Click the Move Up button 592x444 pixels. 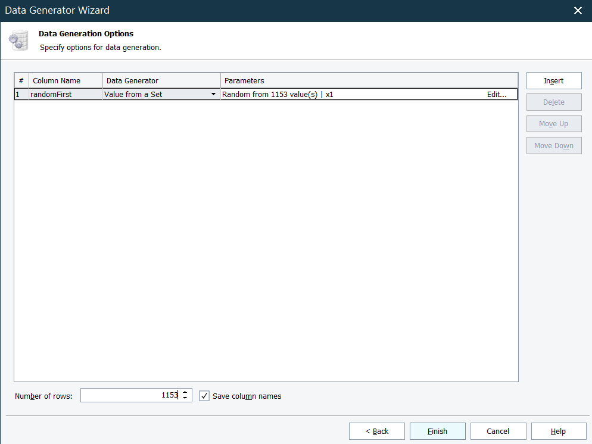point(553,124)
